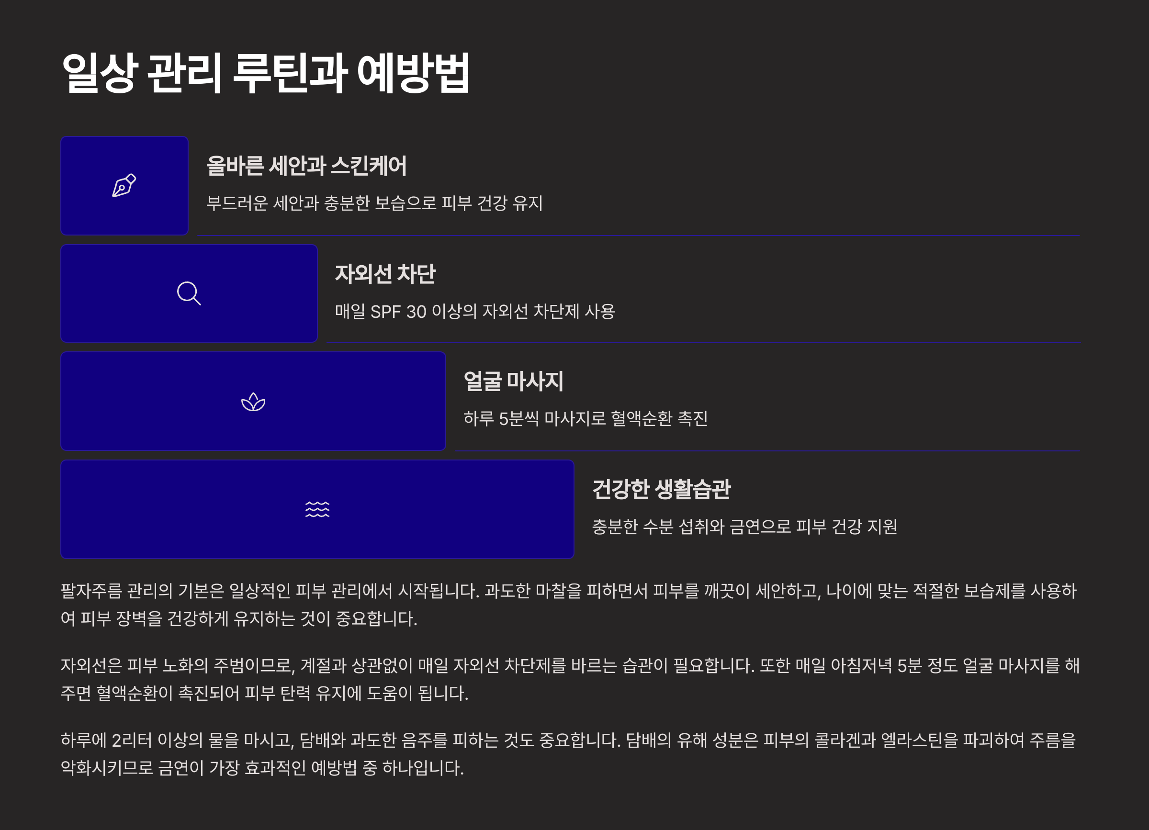1149x830 pixels.
Task: Click the 부드러운 세안과 충분한 보습 description
Action: coord(374,203)
